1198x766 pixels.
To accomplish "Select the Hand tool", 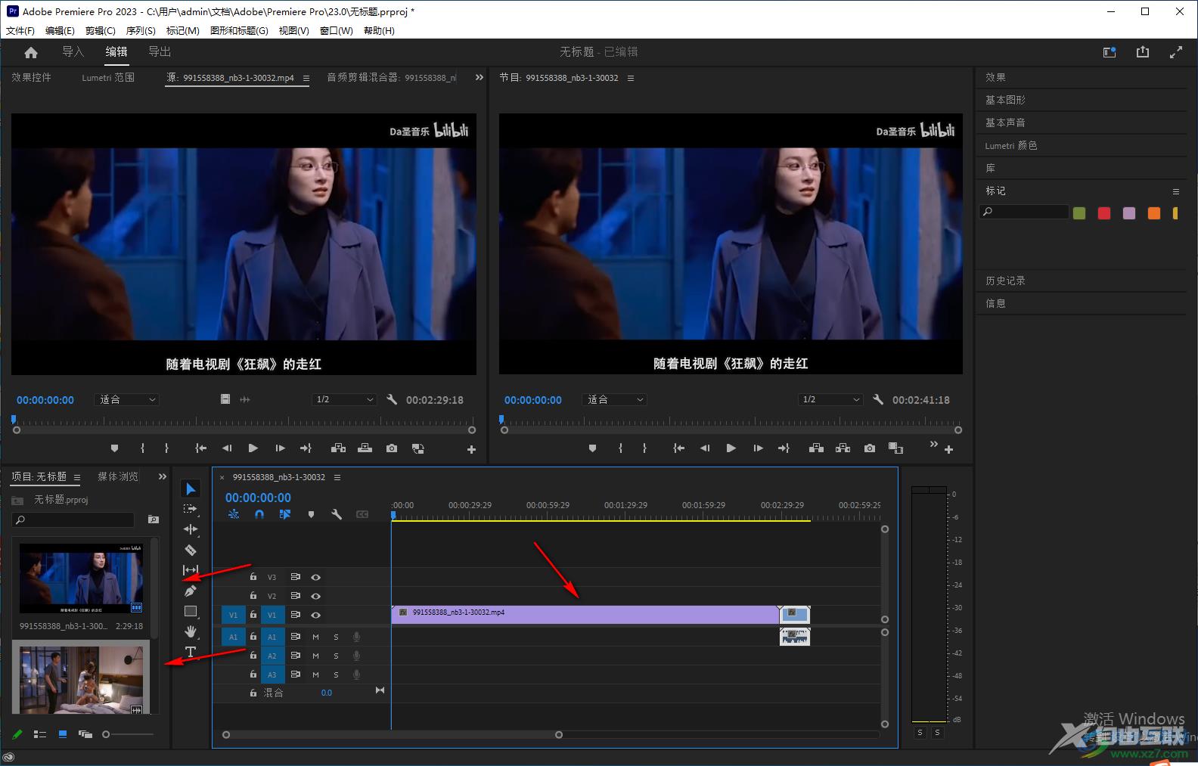I will pos(191,631).
